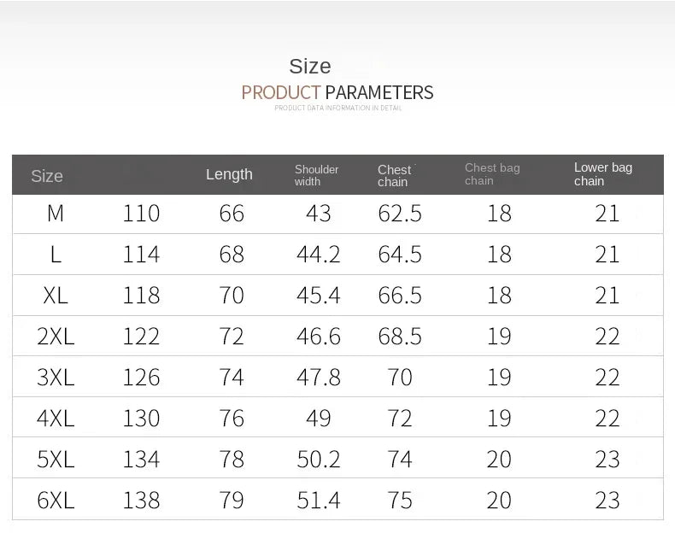Click the 'Product data information in detail' subtitle
The image size is (675, 533).
[337, 108]
